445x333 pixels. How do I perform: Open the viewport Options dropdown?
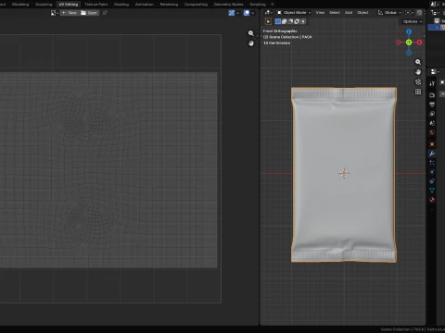click(x=413, y=21)
